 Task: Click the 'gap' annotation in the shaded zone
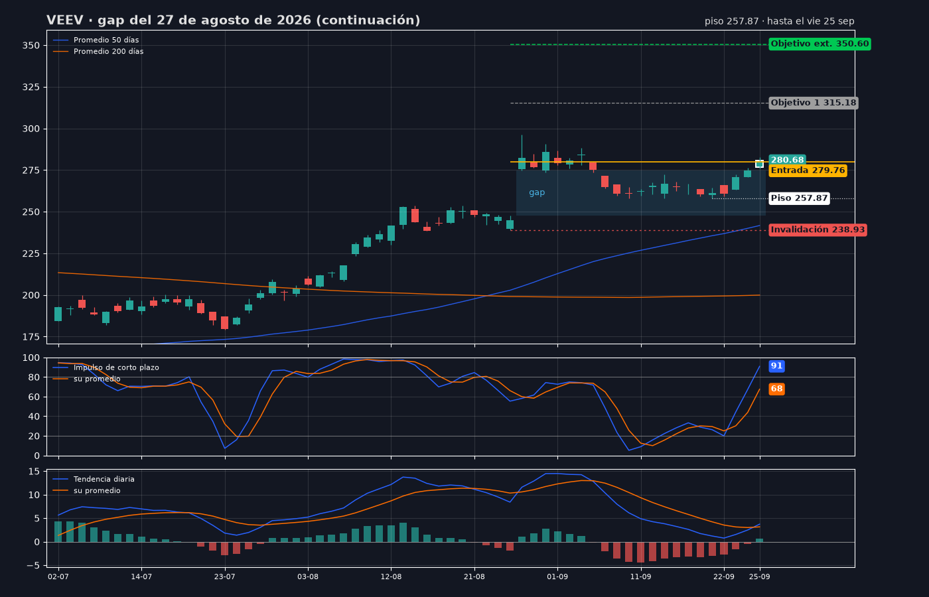tap(537, 193)
